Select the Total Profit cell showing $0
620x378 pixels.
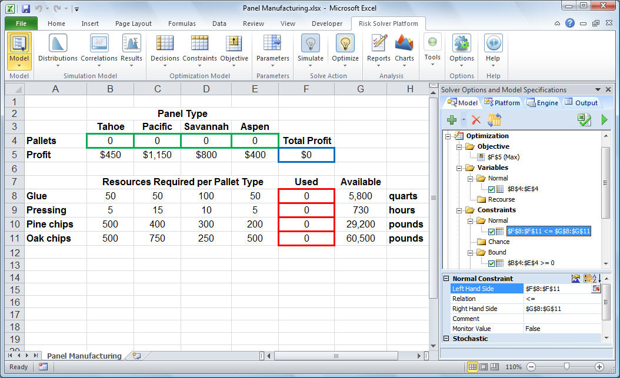[x=306, y=155]
